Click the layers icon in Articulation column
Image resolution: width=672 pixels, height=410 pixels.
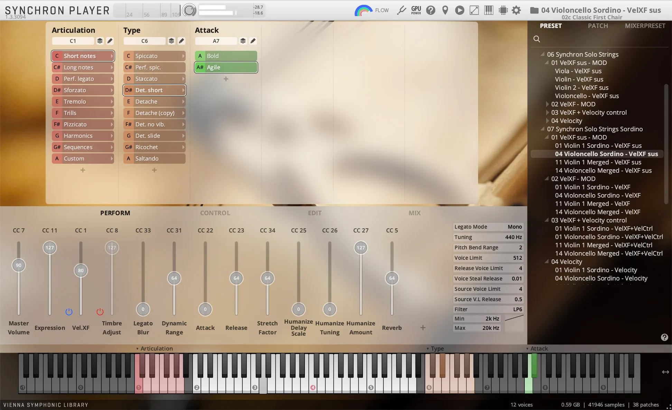[x=100, y=41]
